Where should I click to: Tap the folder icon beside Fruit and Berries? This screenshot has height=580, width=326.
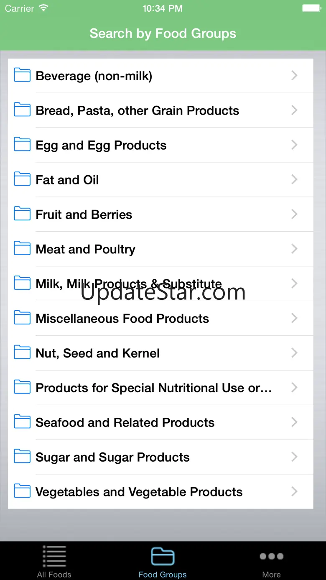(x=22, y=214)
